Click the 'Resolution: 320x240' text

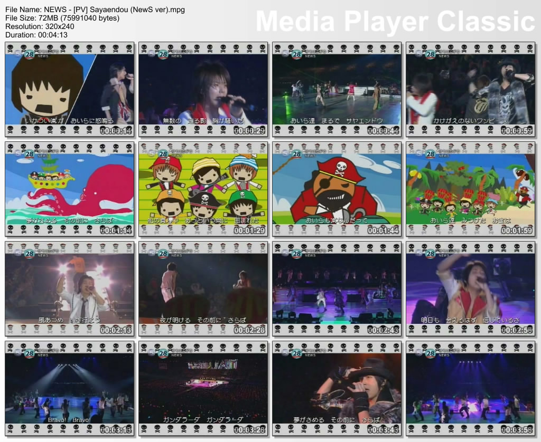pos(40,26)
